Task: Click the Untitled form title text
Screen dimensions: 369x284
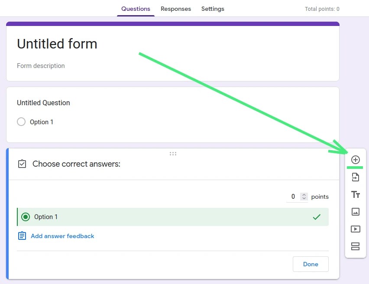Action: coord(57,44)
